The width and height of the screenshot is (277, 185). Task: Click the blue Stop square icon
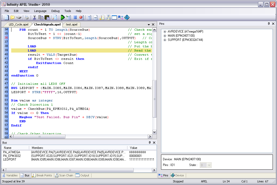point(75,17)
